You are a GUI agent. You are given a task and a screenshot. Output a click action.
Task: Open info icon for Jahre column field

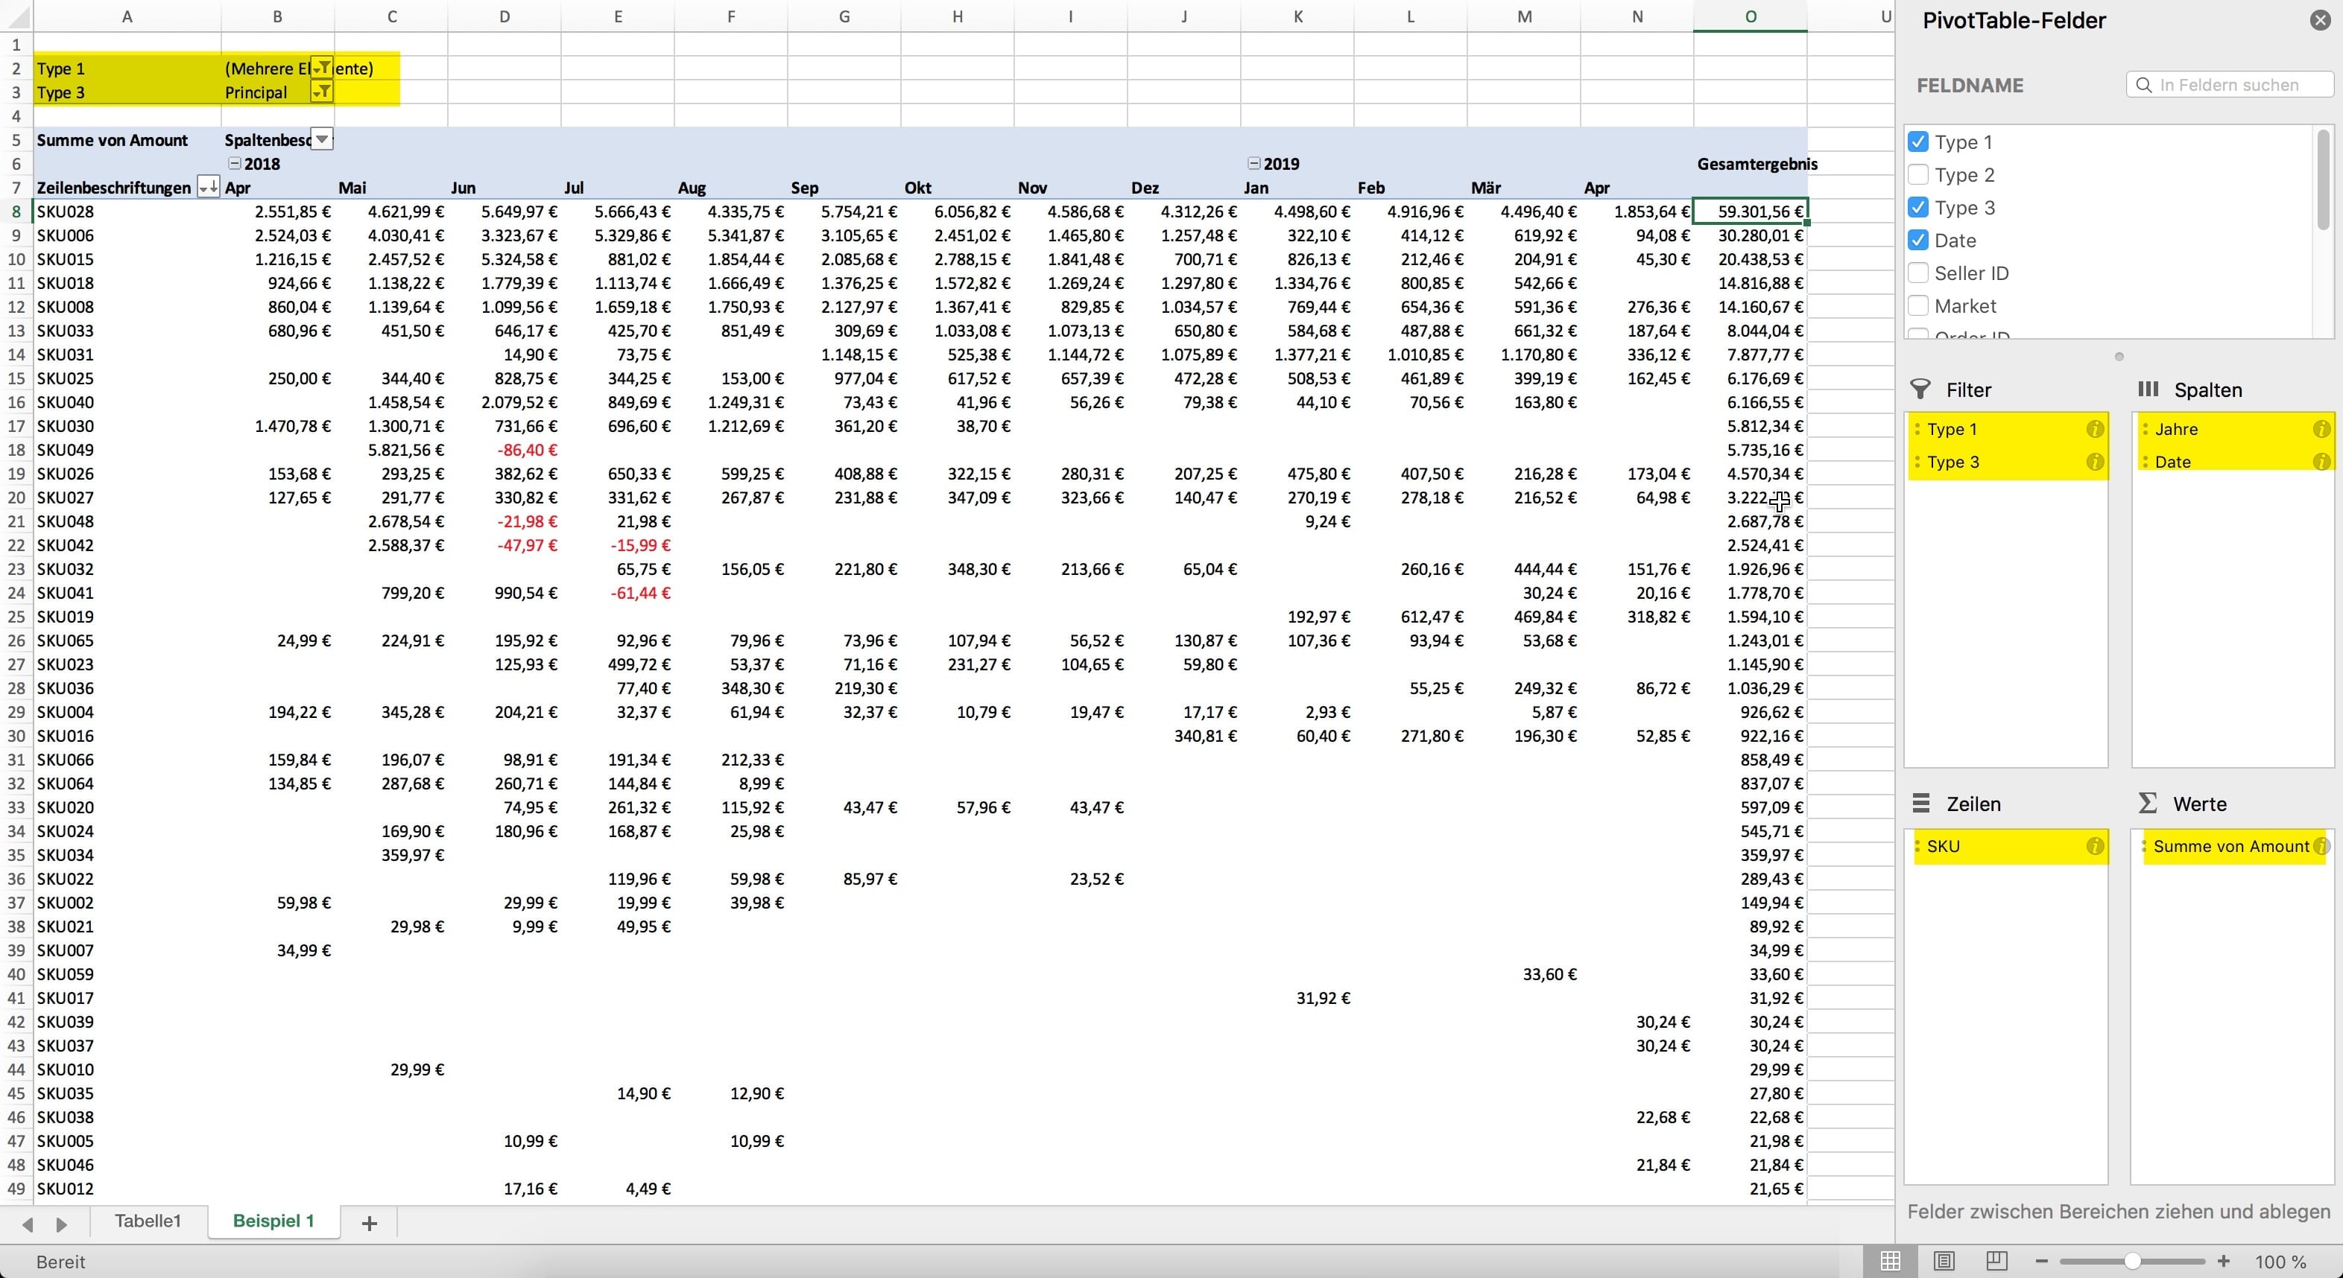(x=2322, y=429)
